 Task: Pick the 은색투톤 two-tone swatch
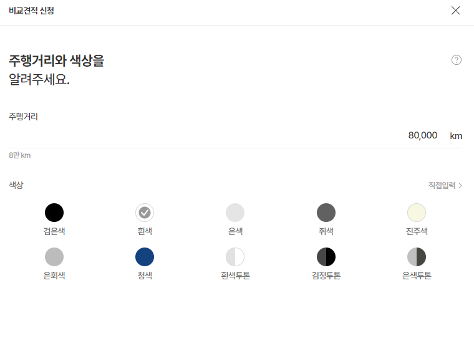(x=417, y=257)
